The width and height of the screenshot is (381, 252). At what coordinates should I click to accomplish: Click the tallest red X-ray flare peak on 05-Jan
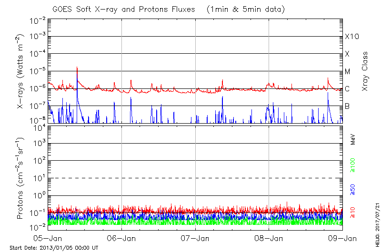pos(77,68)
